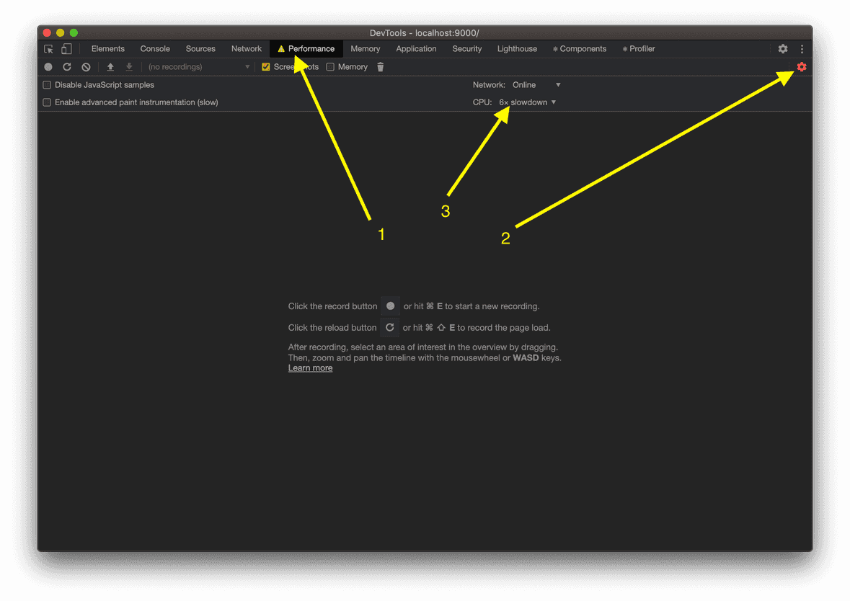Switch to the Lighthouse tab
This screenshot has height=601, width=850.
[517, 48]
